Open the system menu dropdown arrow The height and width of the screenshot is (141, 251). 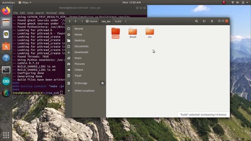(x=247, y=3)
